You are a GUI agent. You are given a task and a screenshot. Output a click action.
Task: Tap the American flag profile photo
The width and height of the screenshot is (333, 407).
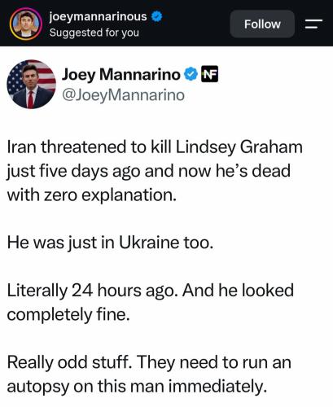(31, 84)
